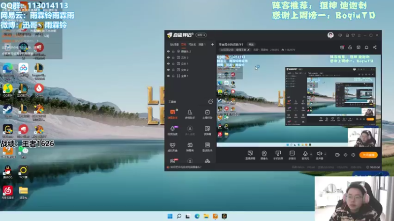Open the 读弹幕 tool
Image resolution: width=394 pixels, height=221 pixels.
point(207,130)
